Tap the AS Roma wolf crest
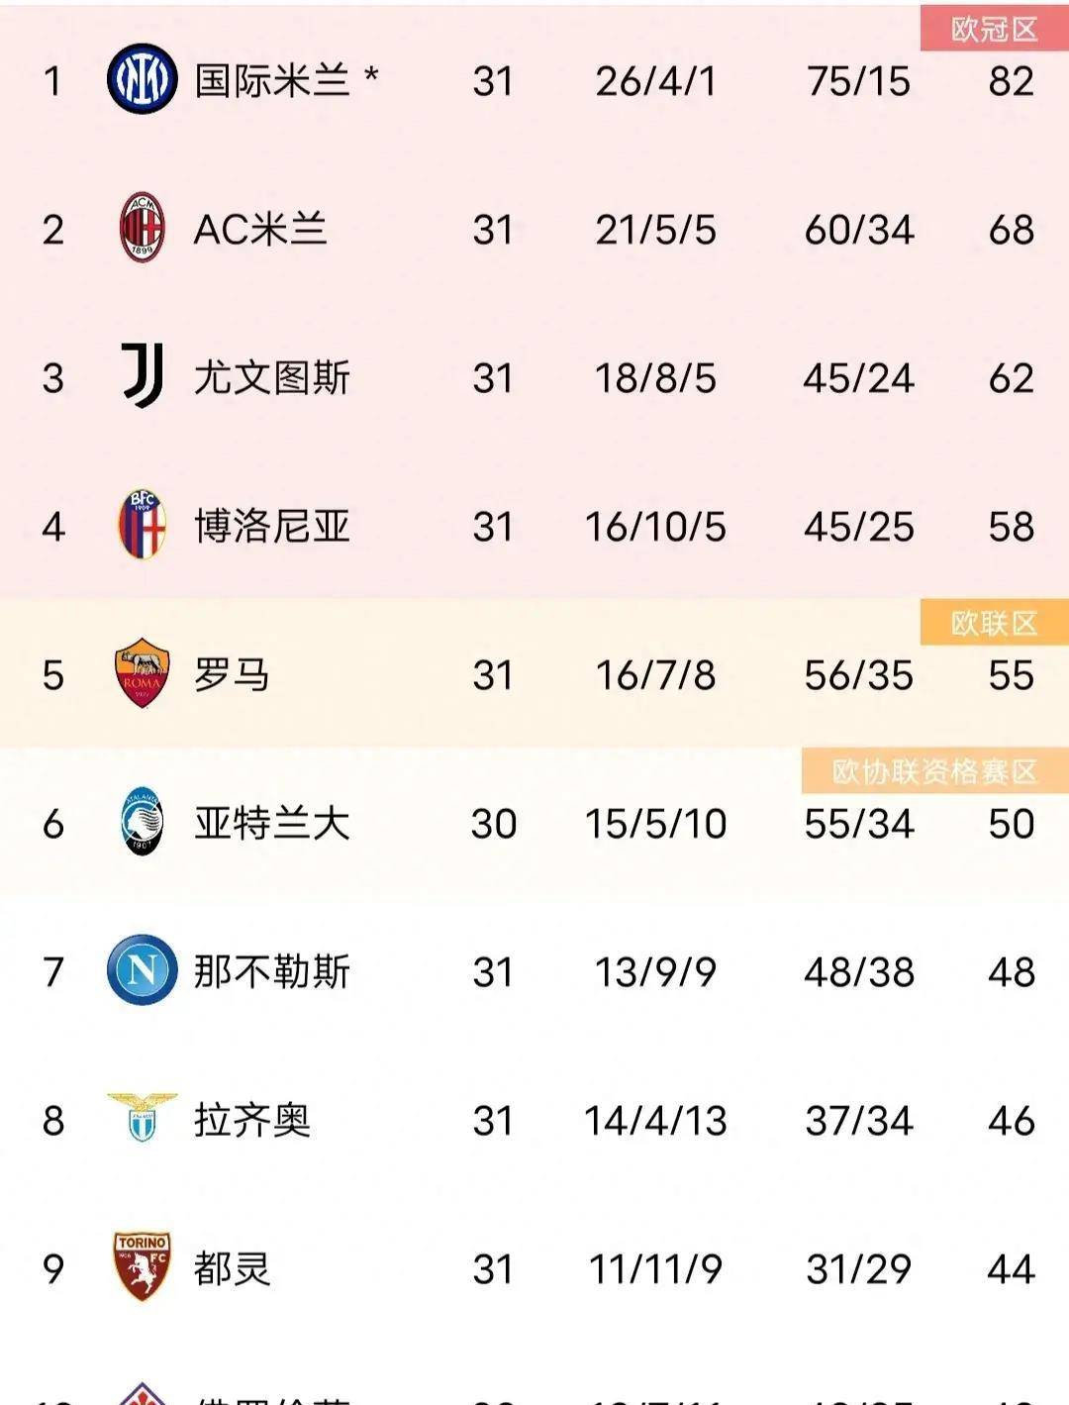Image resolution: width=1069 pixels, height=1405 pixels. pyautogui.click(x=142, y=673)
